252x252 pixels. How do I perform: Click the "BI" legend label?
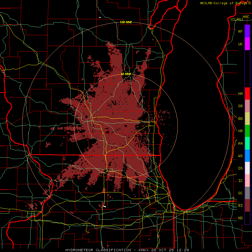(x=240, y=206)
